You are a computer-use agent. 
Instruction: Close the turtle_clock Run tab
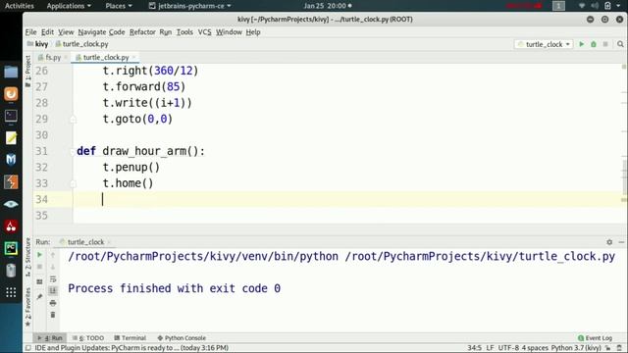(109, 242)
